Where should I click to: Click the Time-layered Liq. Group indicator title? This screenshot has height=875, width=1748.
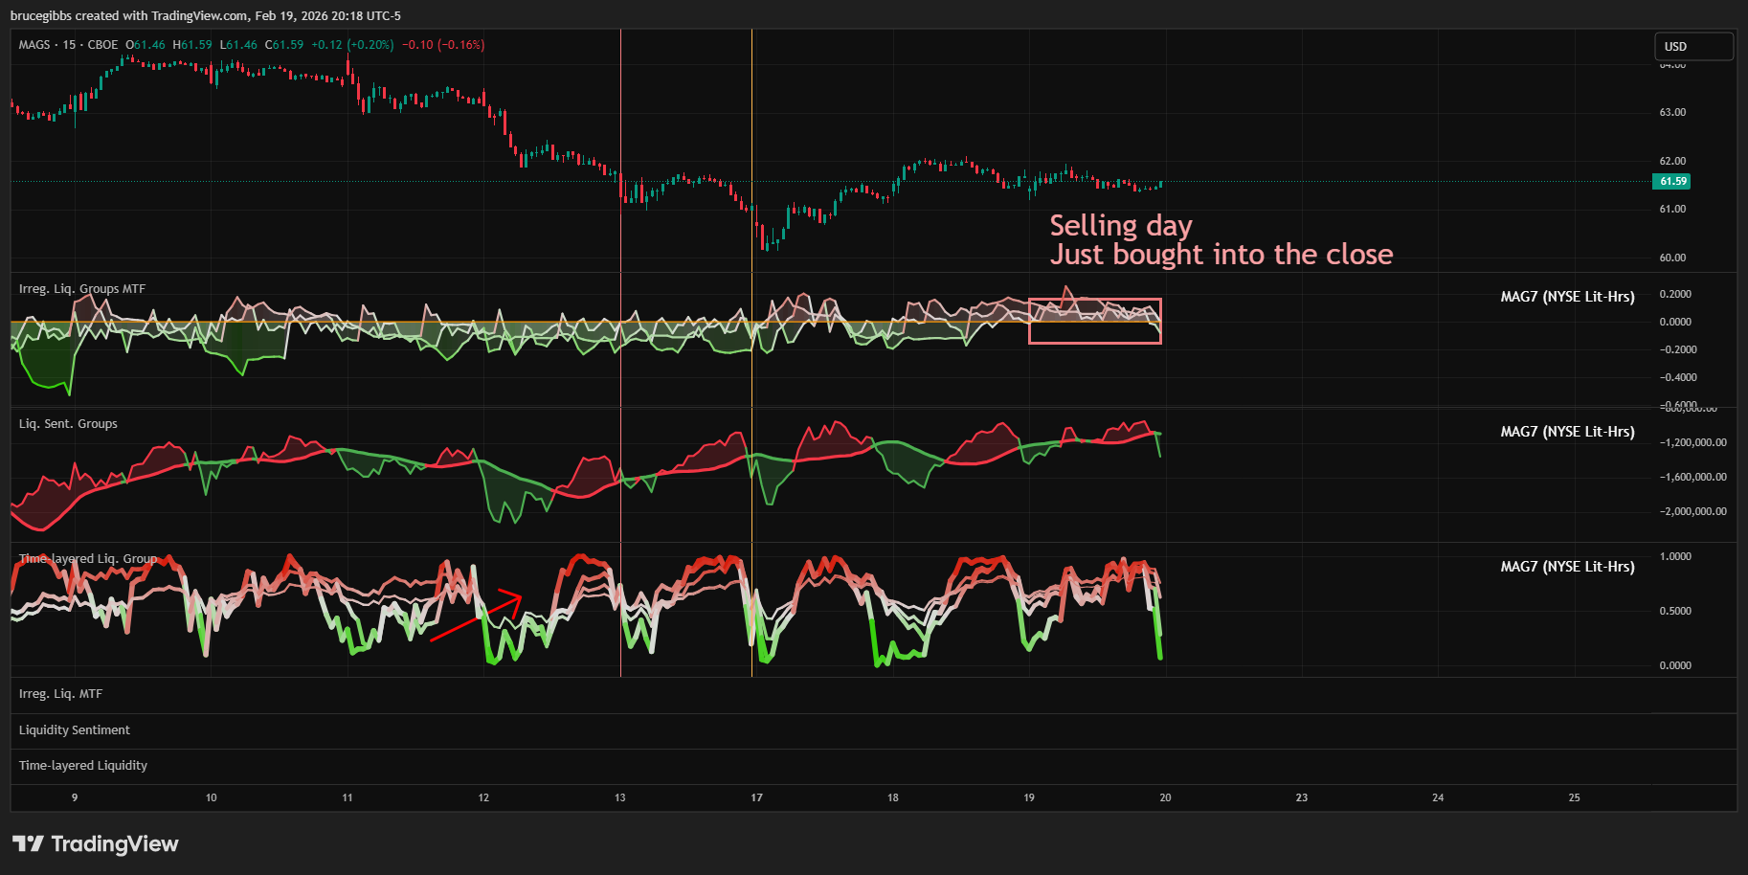pyautogui.click(x=88, y=559)
